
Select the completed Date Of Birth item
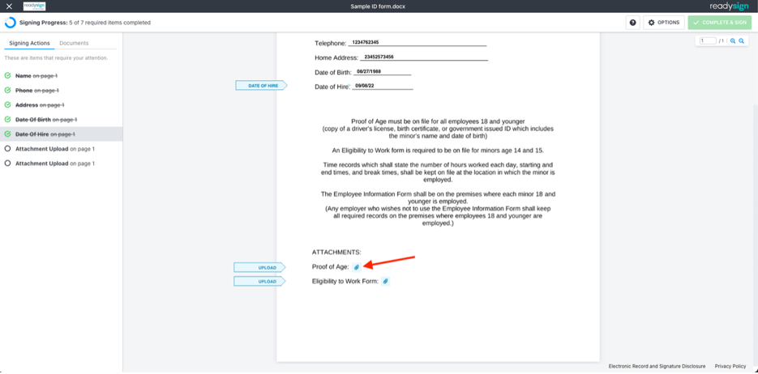62,119
